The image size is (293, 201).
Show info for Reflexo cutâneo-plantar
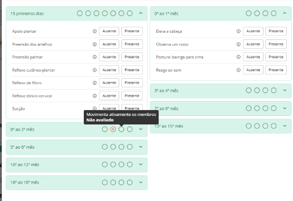coord(95,70)
